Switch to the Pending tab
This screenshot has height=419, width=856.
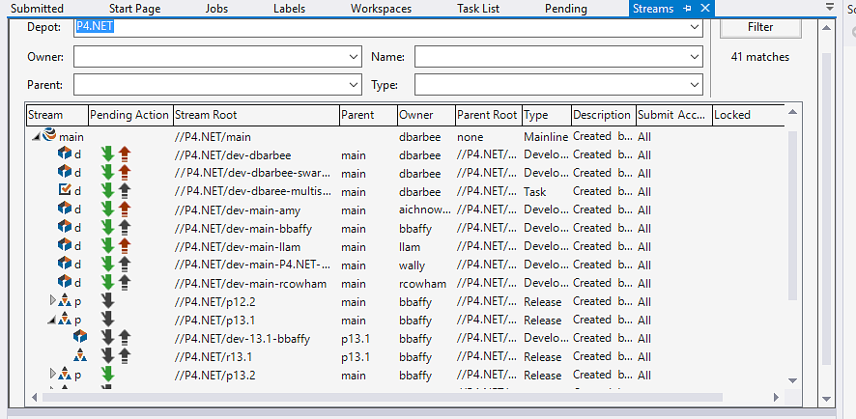tap(565, 9)
